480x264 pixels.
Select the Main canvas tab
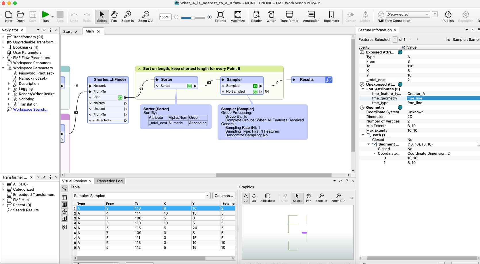[90, 31]
